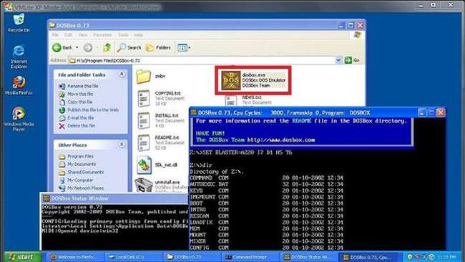Go to My Network Places link
The width and height of the screenshot is (465, 262).
(x=85, y=188)
